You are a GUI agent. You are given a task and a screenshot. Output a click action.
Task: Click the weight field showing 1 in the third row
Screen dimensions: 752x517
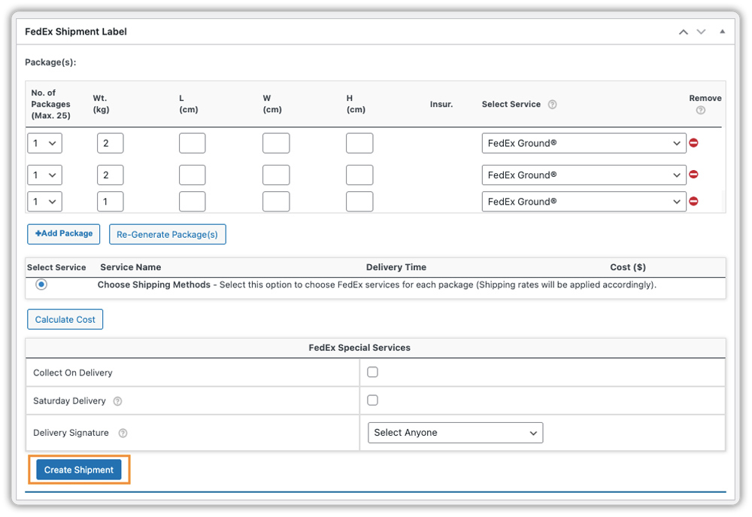(x=111, y=202)
